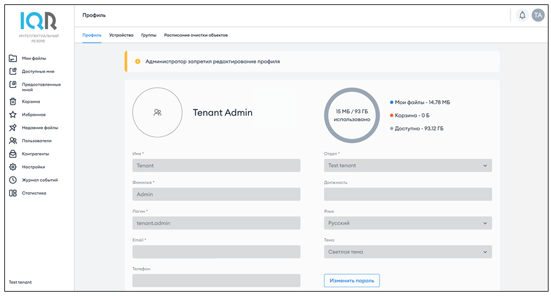
Task: Click the Statistics dashboard icon
Action: pos(13,193)
